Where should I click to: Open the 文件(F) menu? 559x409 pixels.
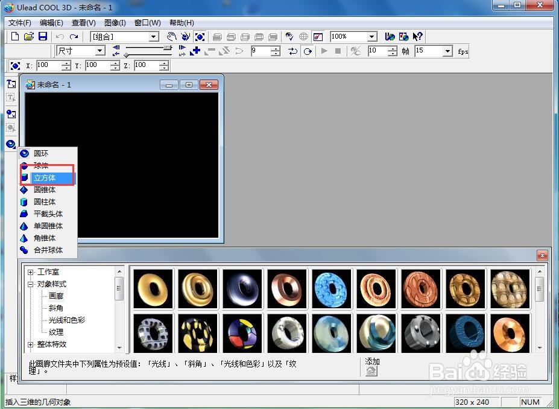tap(20, 23)
